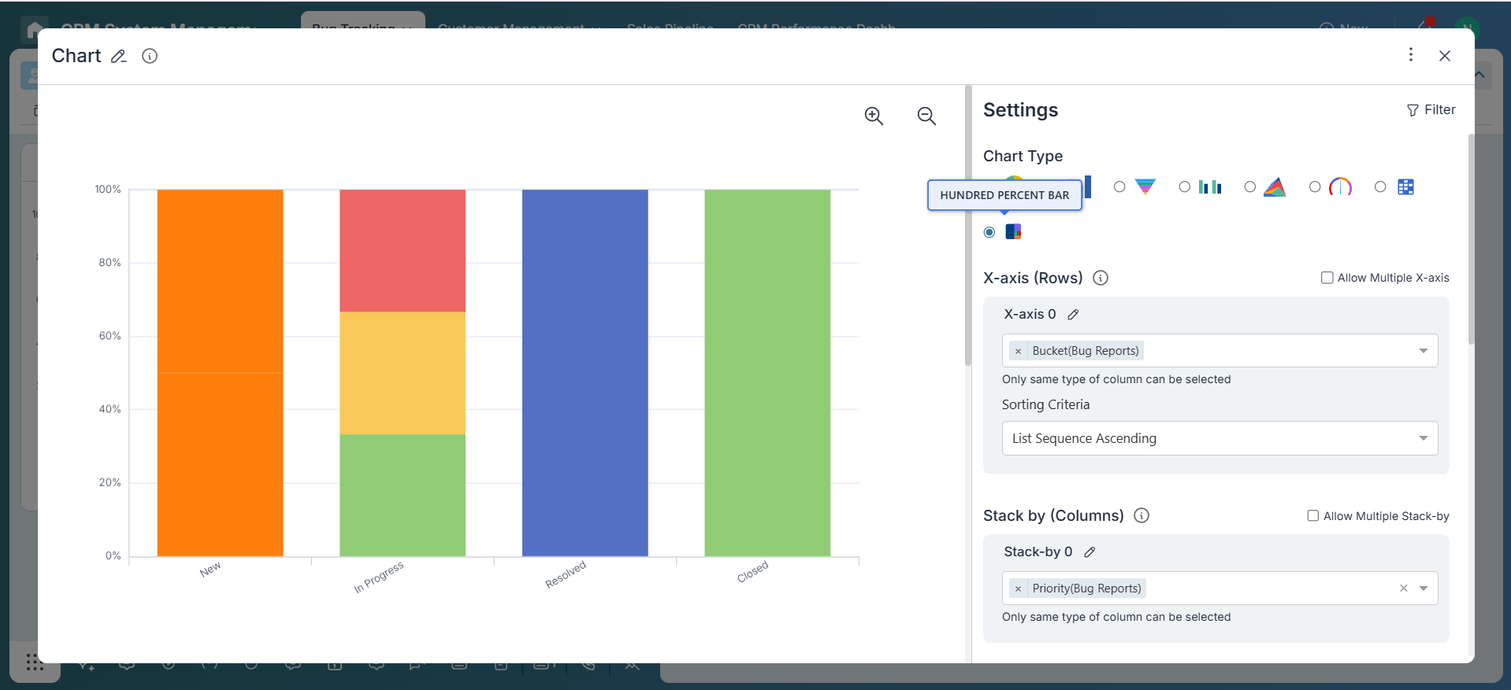Rename Stack-by 0 using pencil icon
1511x690 pixels.
click(x=1090, y=552)
